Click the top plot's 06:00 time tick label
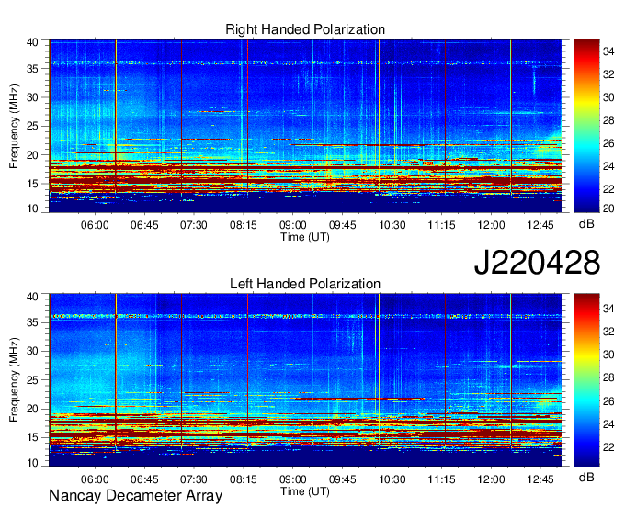 [95, 225]
